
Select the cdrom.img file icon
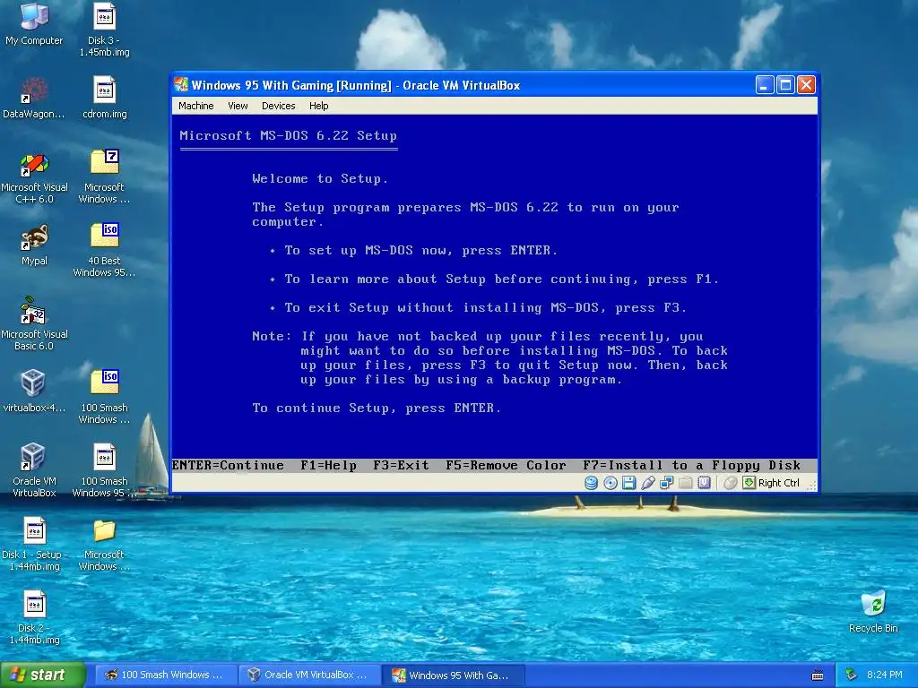[x=104, y=98]
